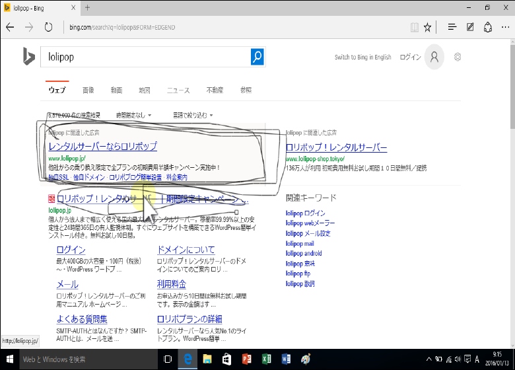Show hidden tray icons chevron
515x370 pixels.
[x=429, y=359]
